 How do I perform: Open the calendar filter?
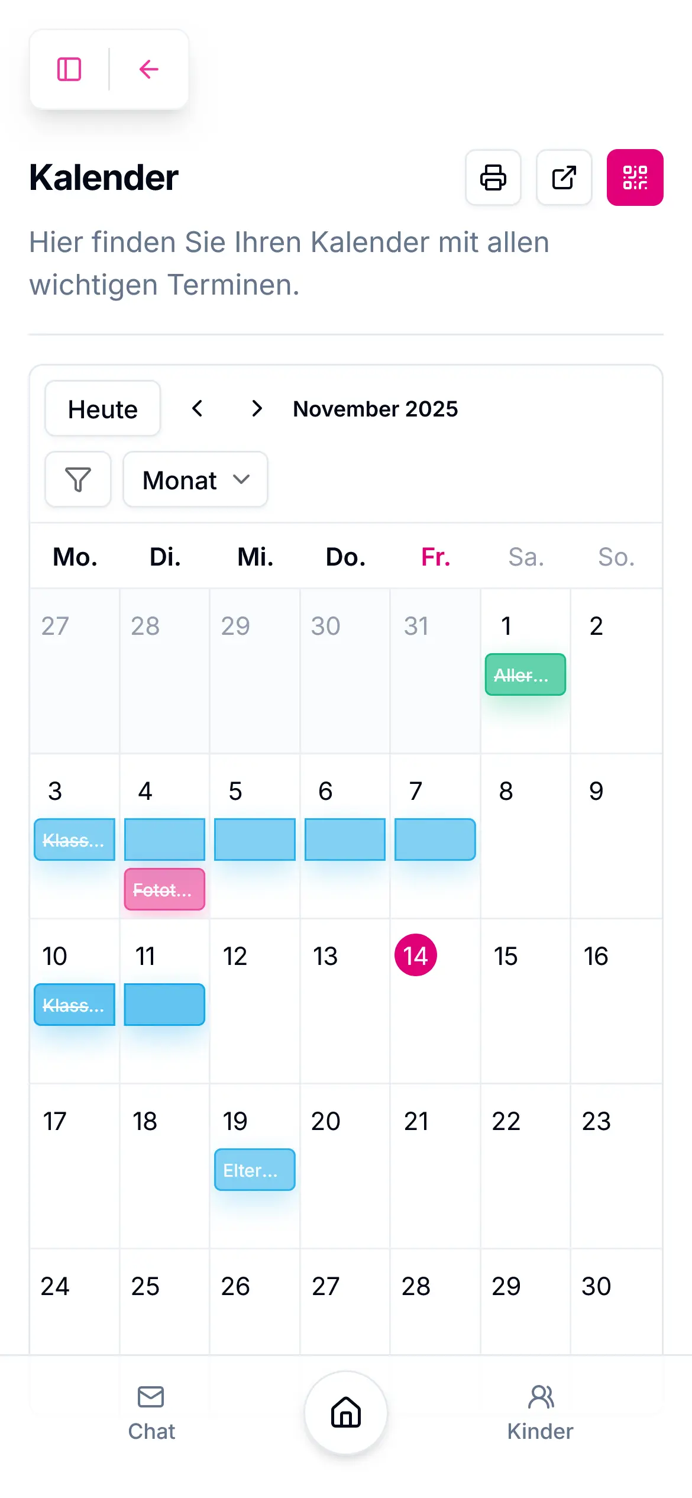78,479
